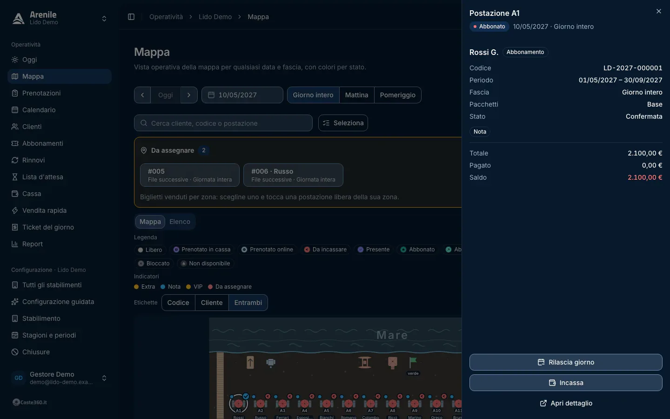Screen dimensions: 670x419
Task: Go to previous day arrow
Action: point(142,95)
